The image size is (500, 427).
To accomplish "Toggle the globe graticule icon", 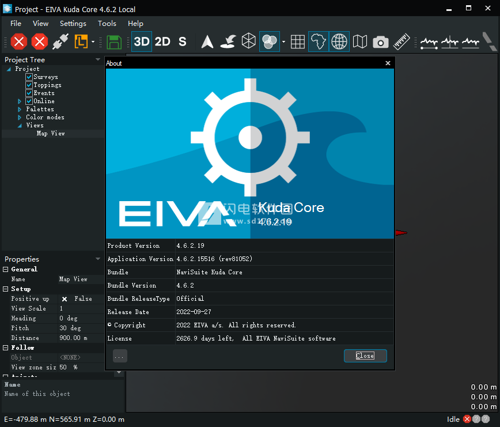I will tap(339, 41).
